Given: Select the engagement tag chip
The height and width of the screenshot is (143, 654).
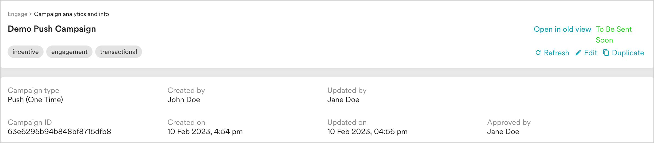Looking at the screenshot, I should click(x=69, y=52).
